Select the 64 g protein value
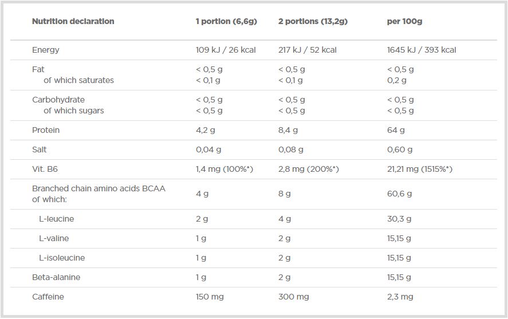This screenshot has width=508, height=319. pos(396,130)
